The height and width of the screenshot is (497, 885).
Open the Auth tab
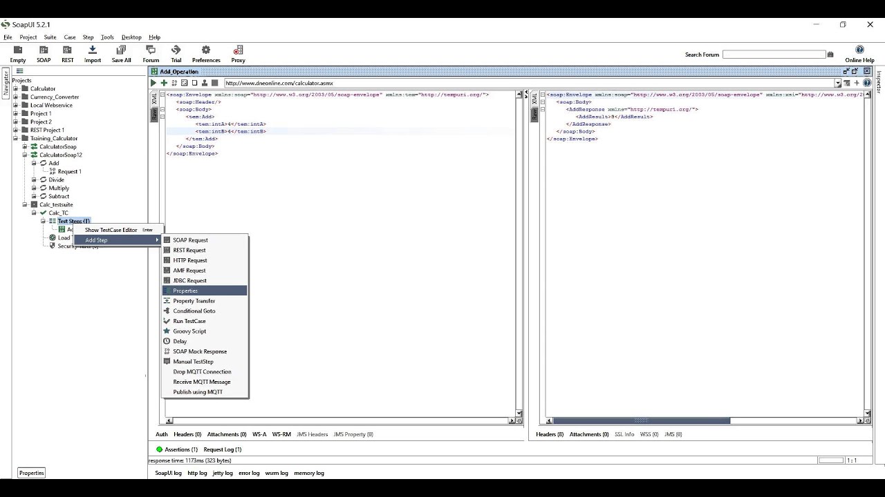(162, 434)
